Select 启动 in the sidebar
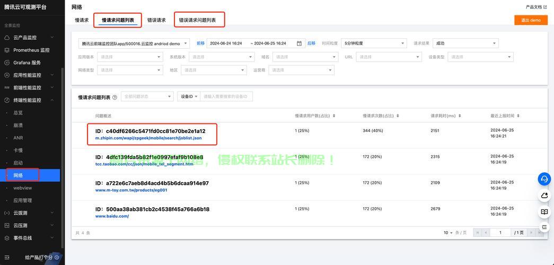 pos(18,163)
